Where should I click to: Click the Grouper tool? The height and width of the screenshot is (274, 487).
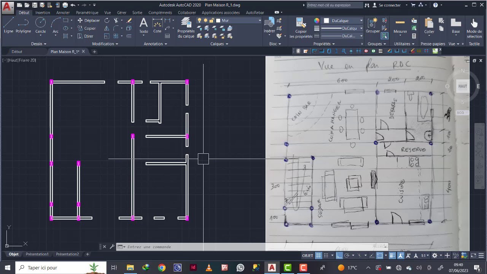tap(373, 25)
